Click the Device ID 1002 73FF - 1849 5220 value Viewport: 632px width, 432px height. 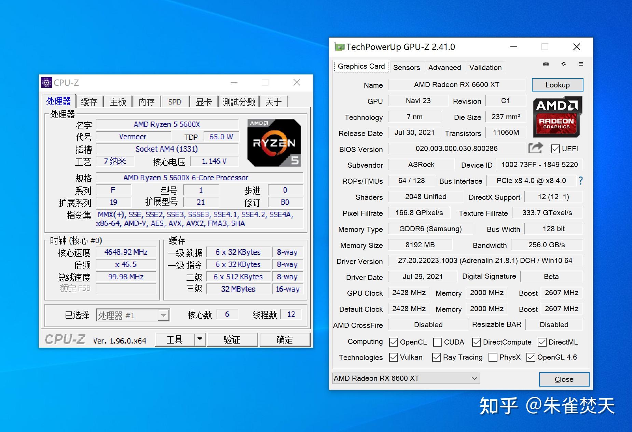click(x=539, y=165)
